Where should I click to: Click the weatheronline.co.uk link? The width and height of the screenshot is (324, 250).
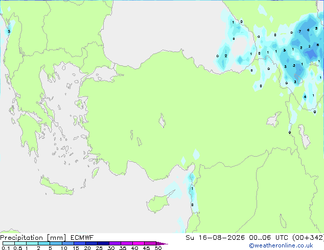click(281, 245)
